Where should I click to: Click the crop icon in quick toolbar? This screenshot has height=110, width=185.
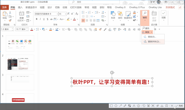(63, 29)
